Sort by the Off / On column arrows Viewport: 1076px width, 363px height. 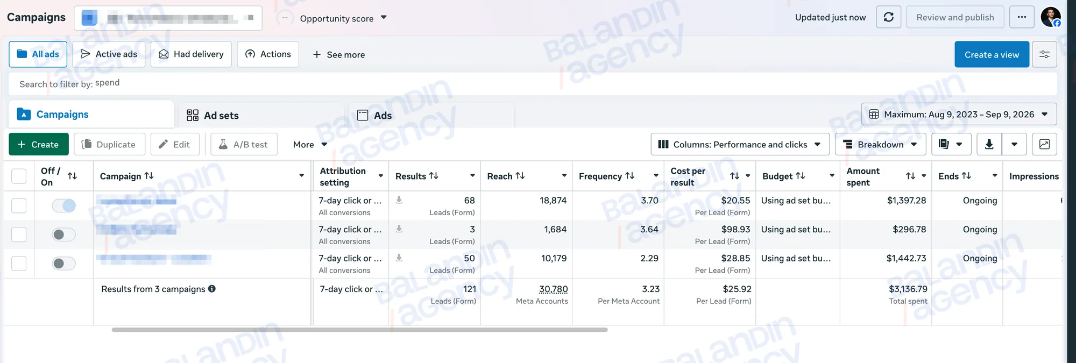point(72,176)
